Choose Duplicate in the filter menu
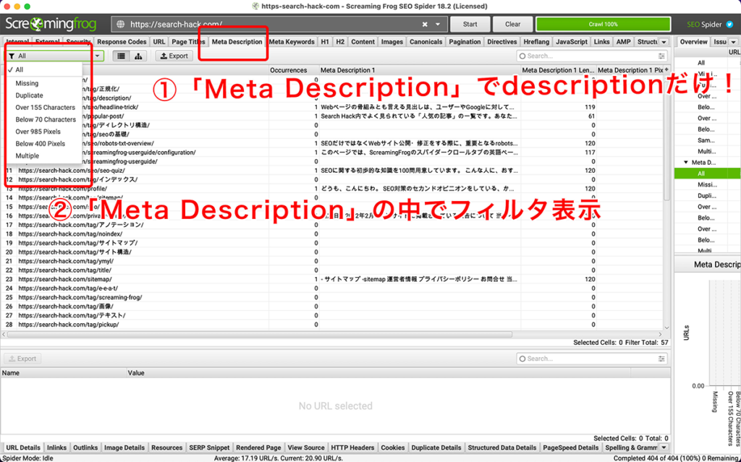This screenshot has height=462, width=741. (29, 95)
